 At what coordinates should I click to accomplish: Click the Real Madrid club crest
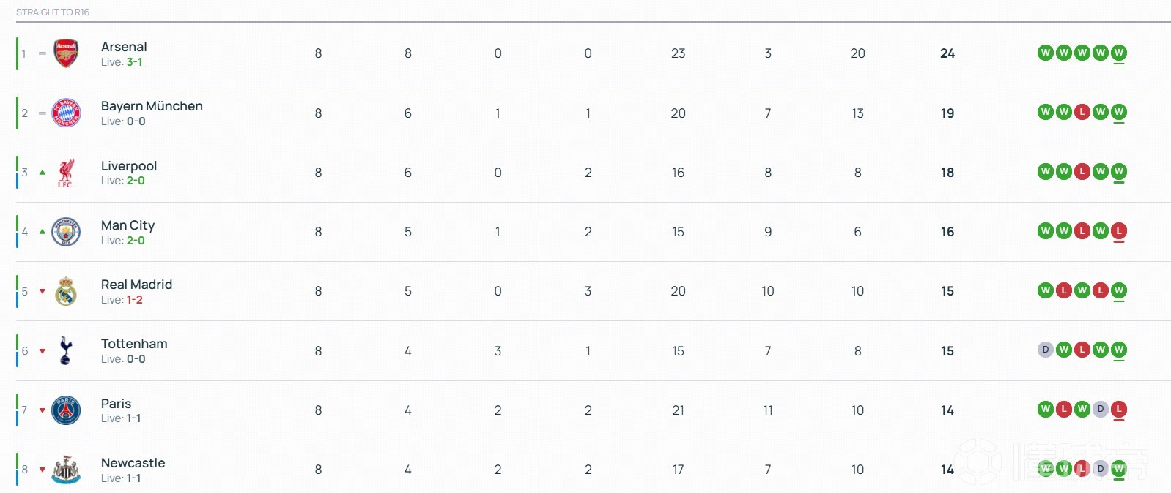(x=66, y=291)
